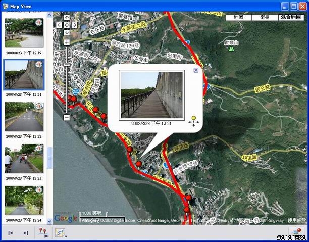Viewport: 309px width, 242px height.
Task: Click the map zoom slider handle
Action: pyautogui.click(x=67, y=65)
